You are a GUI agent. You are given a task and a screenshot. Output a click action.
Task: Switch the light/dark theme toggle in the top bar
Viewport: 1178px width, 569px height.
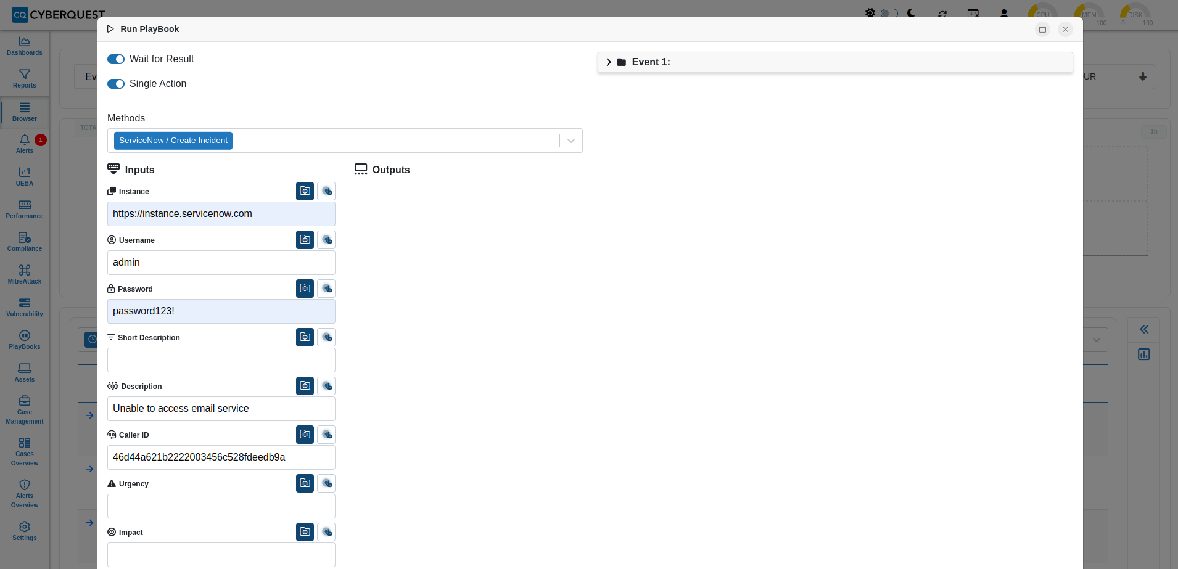(889, 13)
